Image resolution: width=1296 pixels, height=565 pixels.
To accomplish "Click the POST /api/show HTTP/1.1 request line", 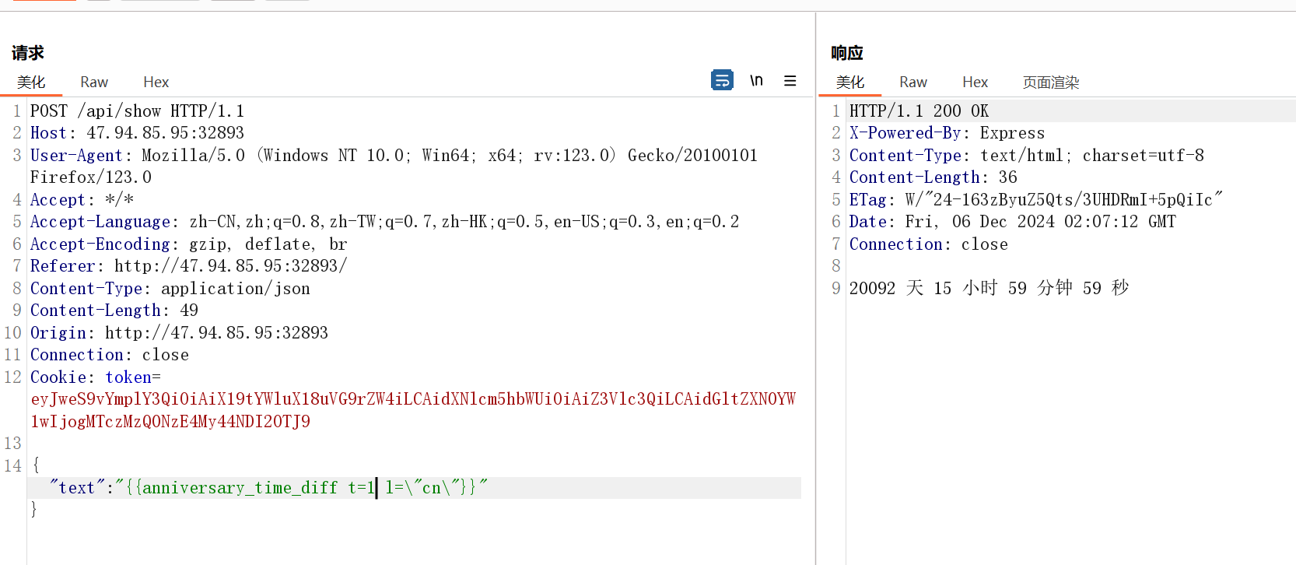I will pos(137,111).
